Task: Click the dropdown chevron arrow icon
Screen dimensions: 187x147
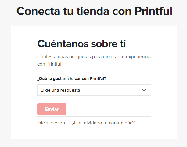Action: [144, 90]
